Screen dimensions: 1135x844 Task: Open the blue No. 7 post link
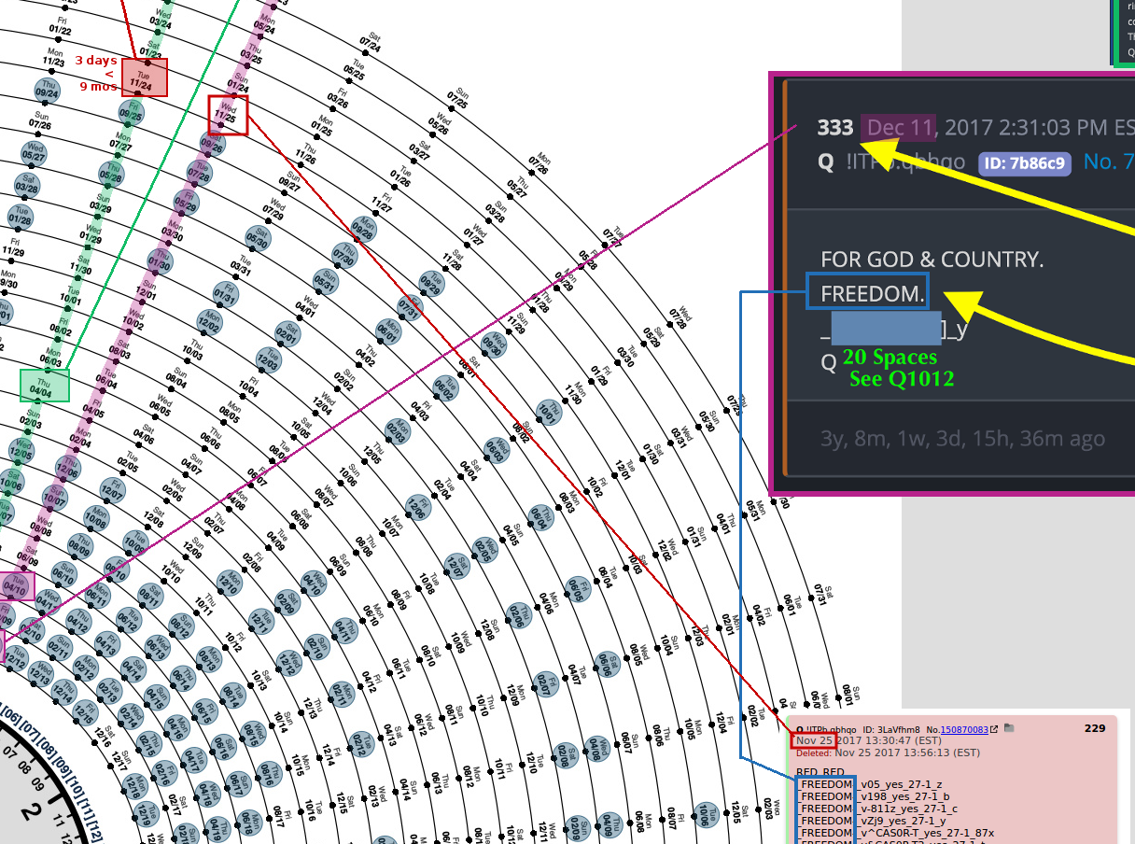[1109, 163]
